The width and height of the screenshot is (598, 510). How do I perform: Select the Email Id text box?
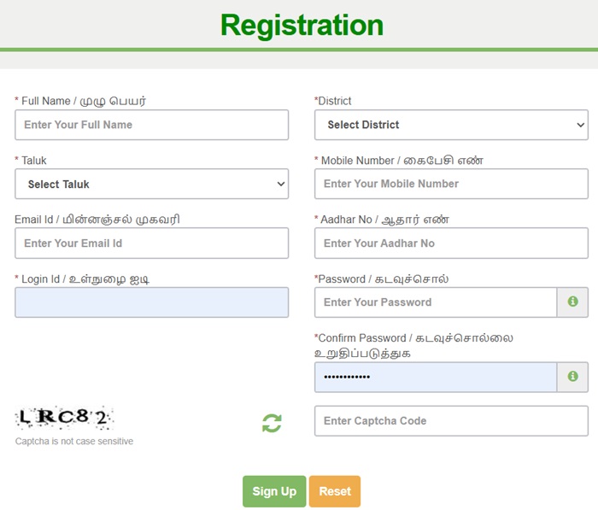[151, 243]
